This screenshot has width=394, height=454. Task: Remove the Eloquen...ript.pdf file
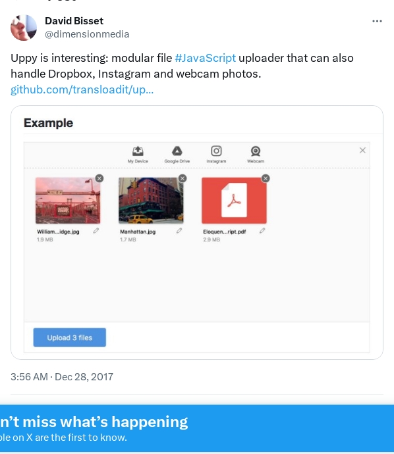pyautogui.click(x=266, y=178)
